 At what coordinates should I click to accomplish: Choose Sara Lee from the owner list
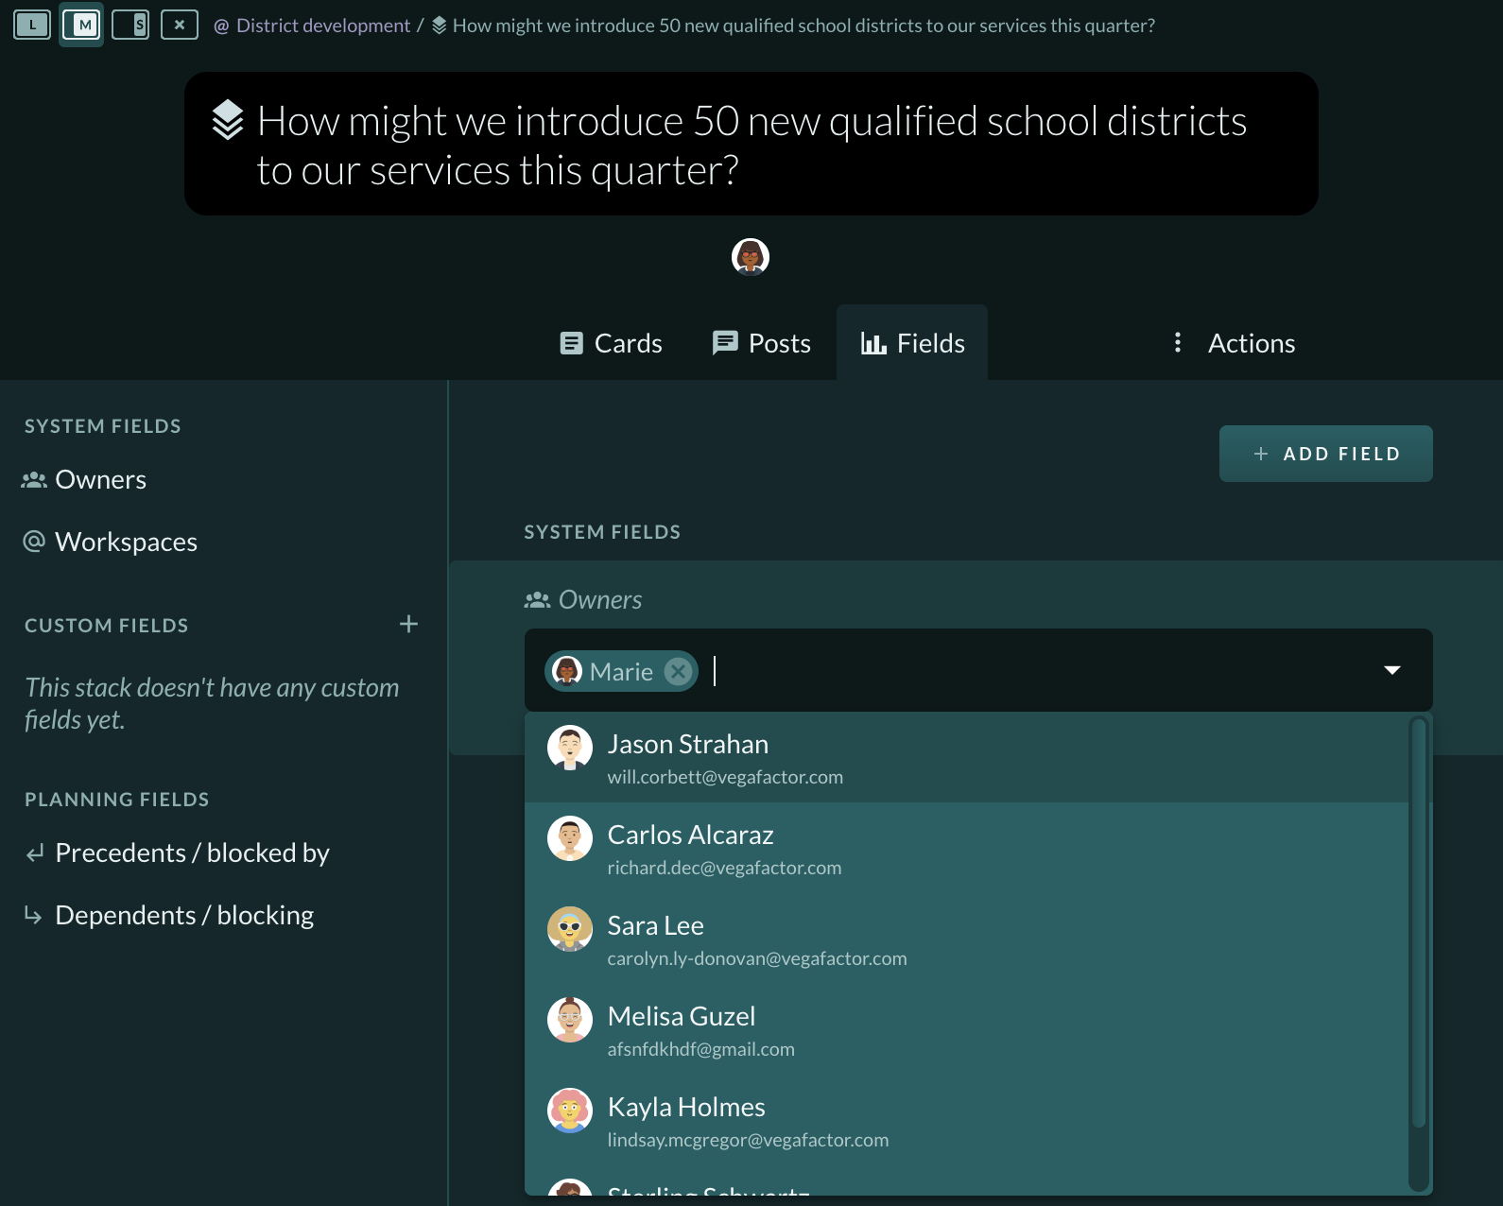[966, 939]
